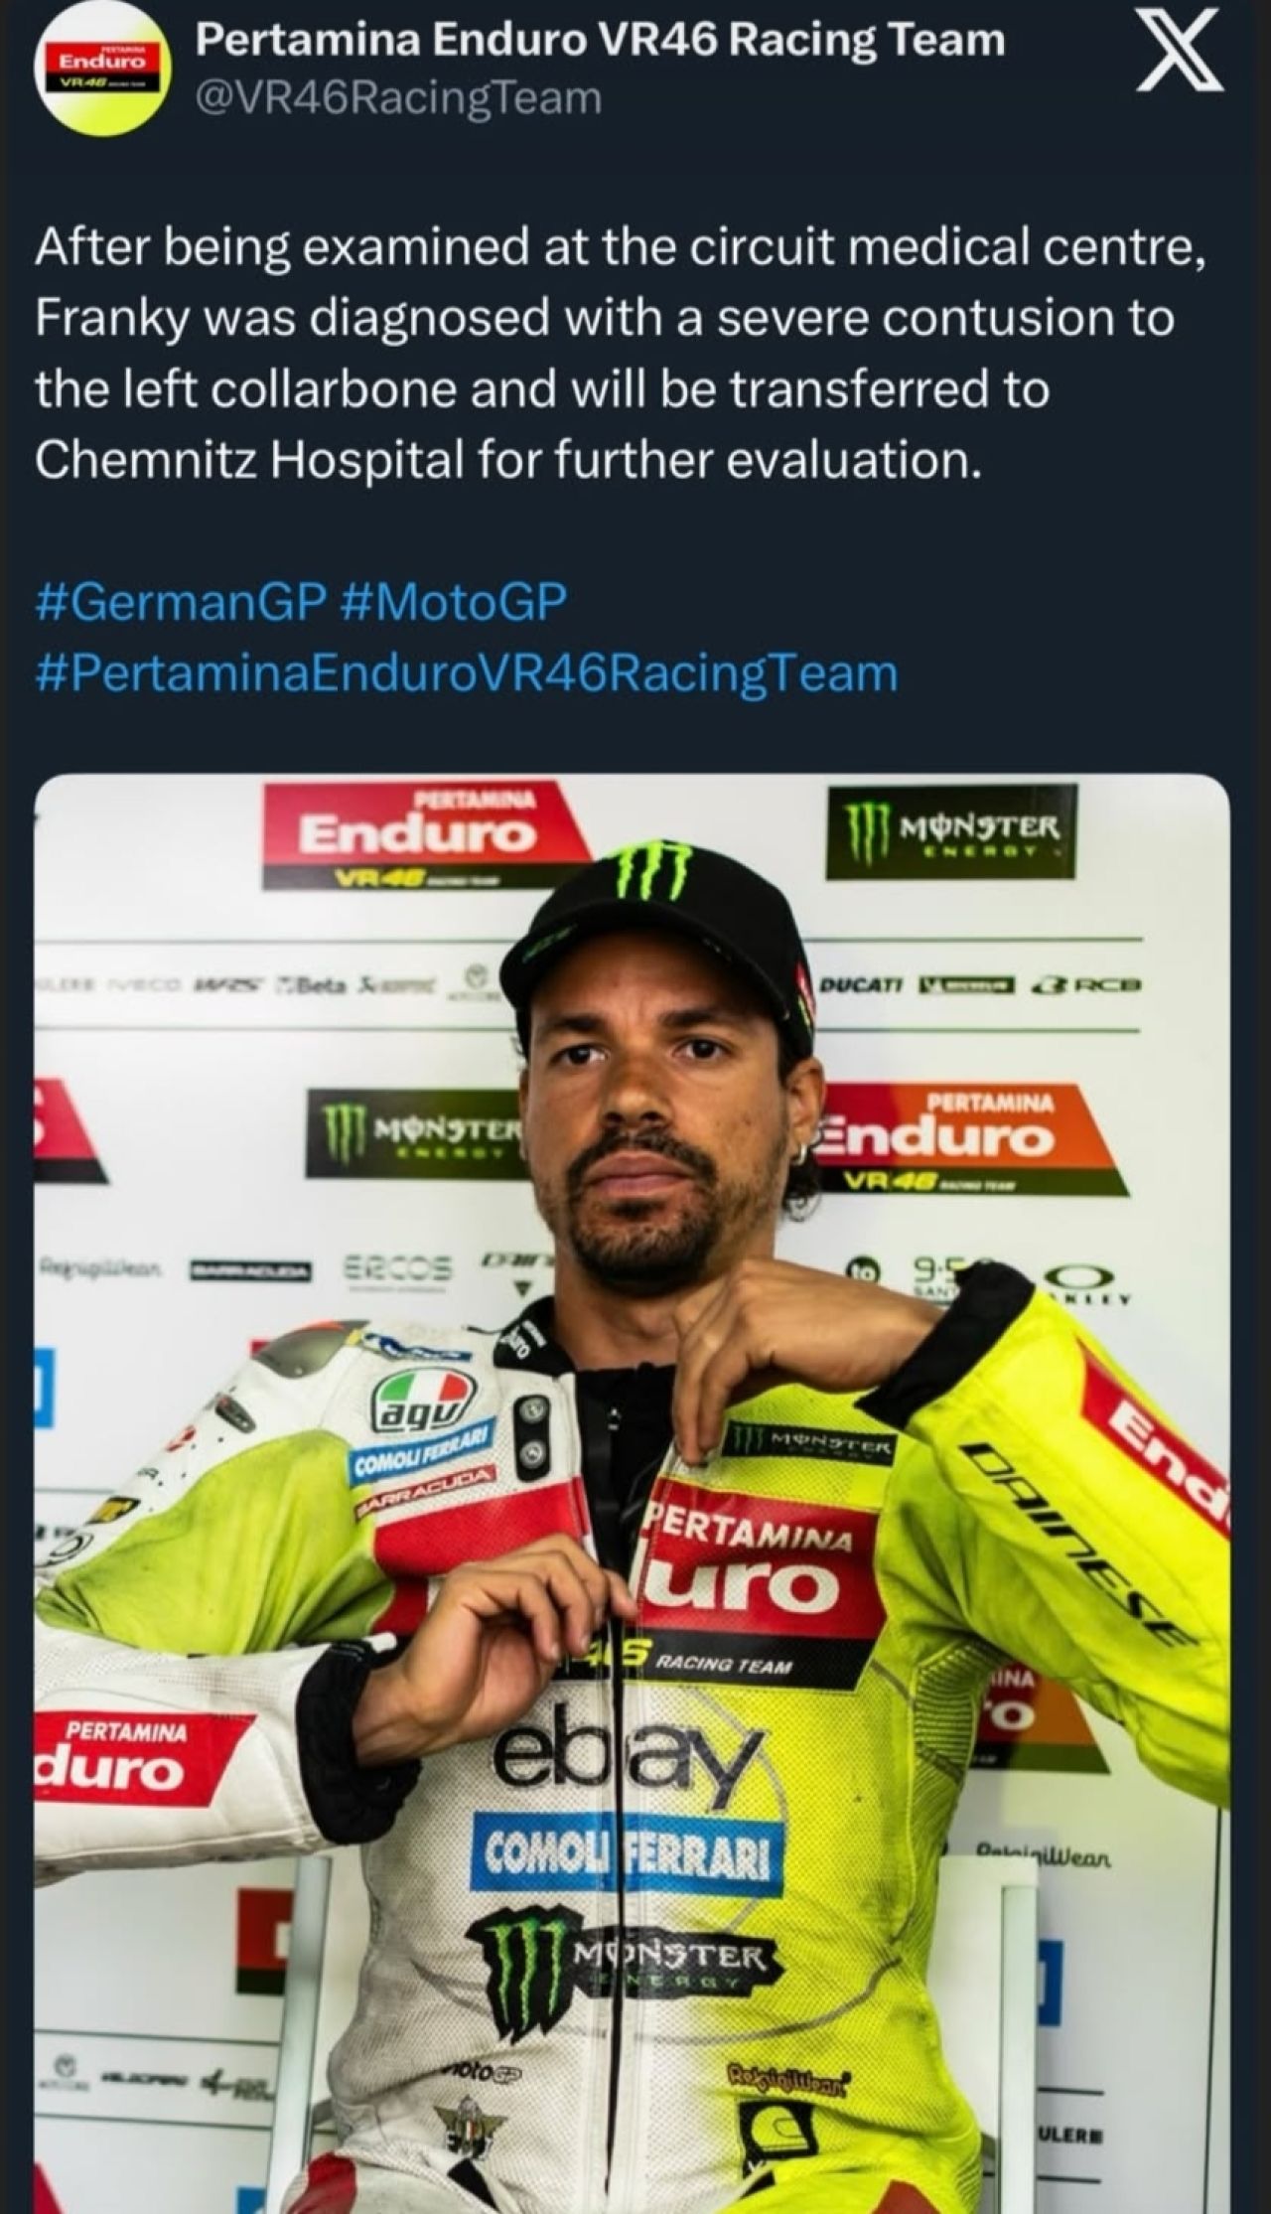
Task: Click the Monster Energy logo on the cap
Action: pyautogui.click(x=654, y=871)
